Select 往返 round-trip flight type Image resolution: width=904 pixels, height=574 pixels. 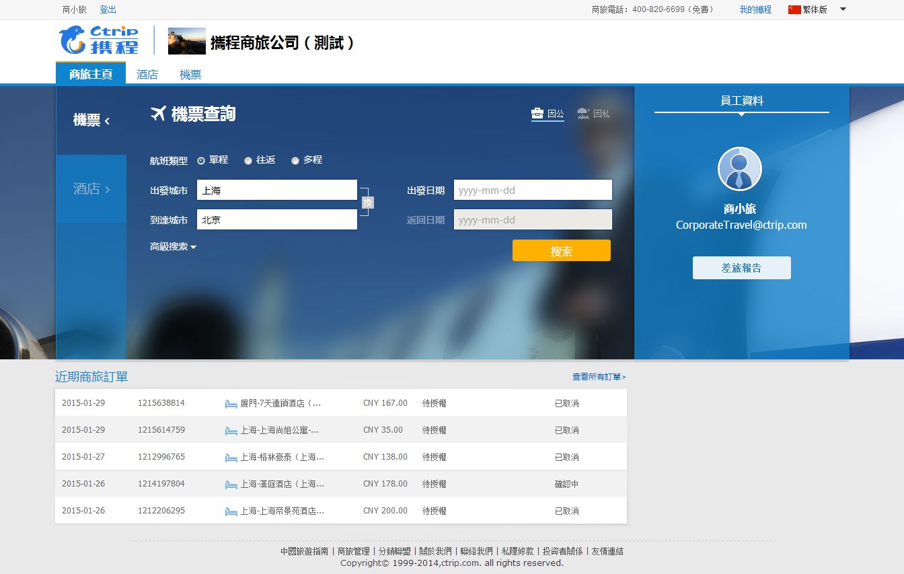[248, 161]
